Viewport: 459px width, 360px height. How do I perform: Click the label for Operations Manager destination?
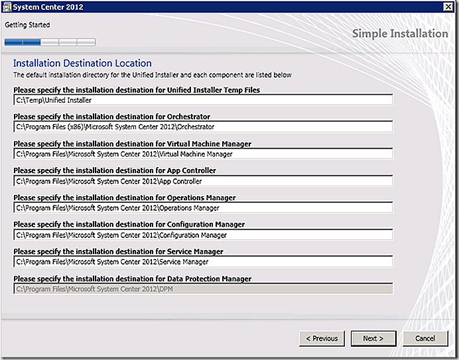tap(125, 198)
